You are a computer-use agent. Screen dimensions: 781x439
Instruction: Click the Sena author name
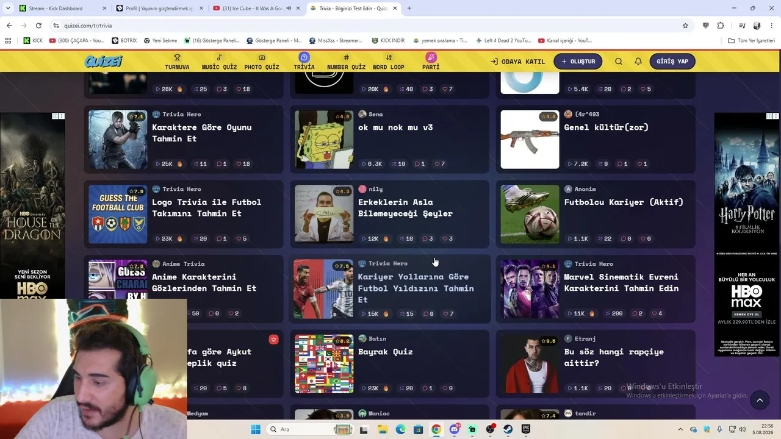pos(375,115)
